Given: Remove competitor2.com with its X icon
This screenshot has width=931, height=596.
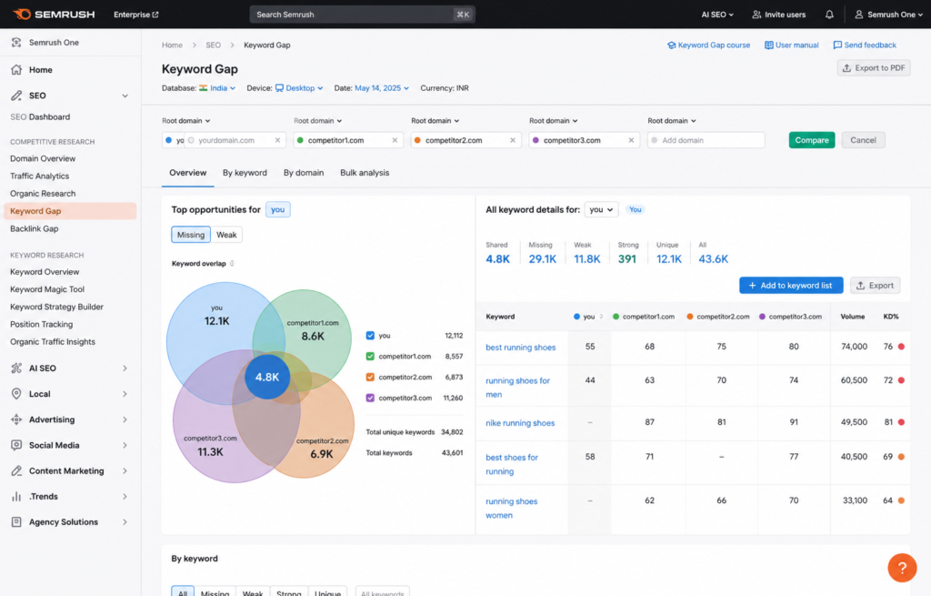Looking at the screenshot, I should pos(513,140).
